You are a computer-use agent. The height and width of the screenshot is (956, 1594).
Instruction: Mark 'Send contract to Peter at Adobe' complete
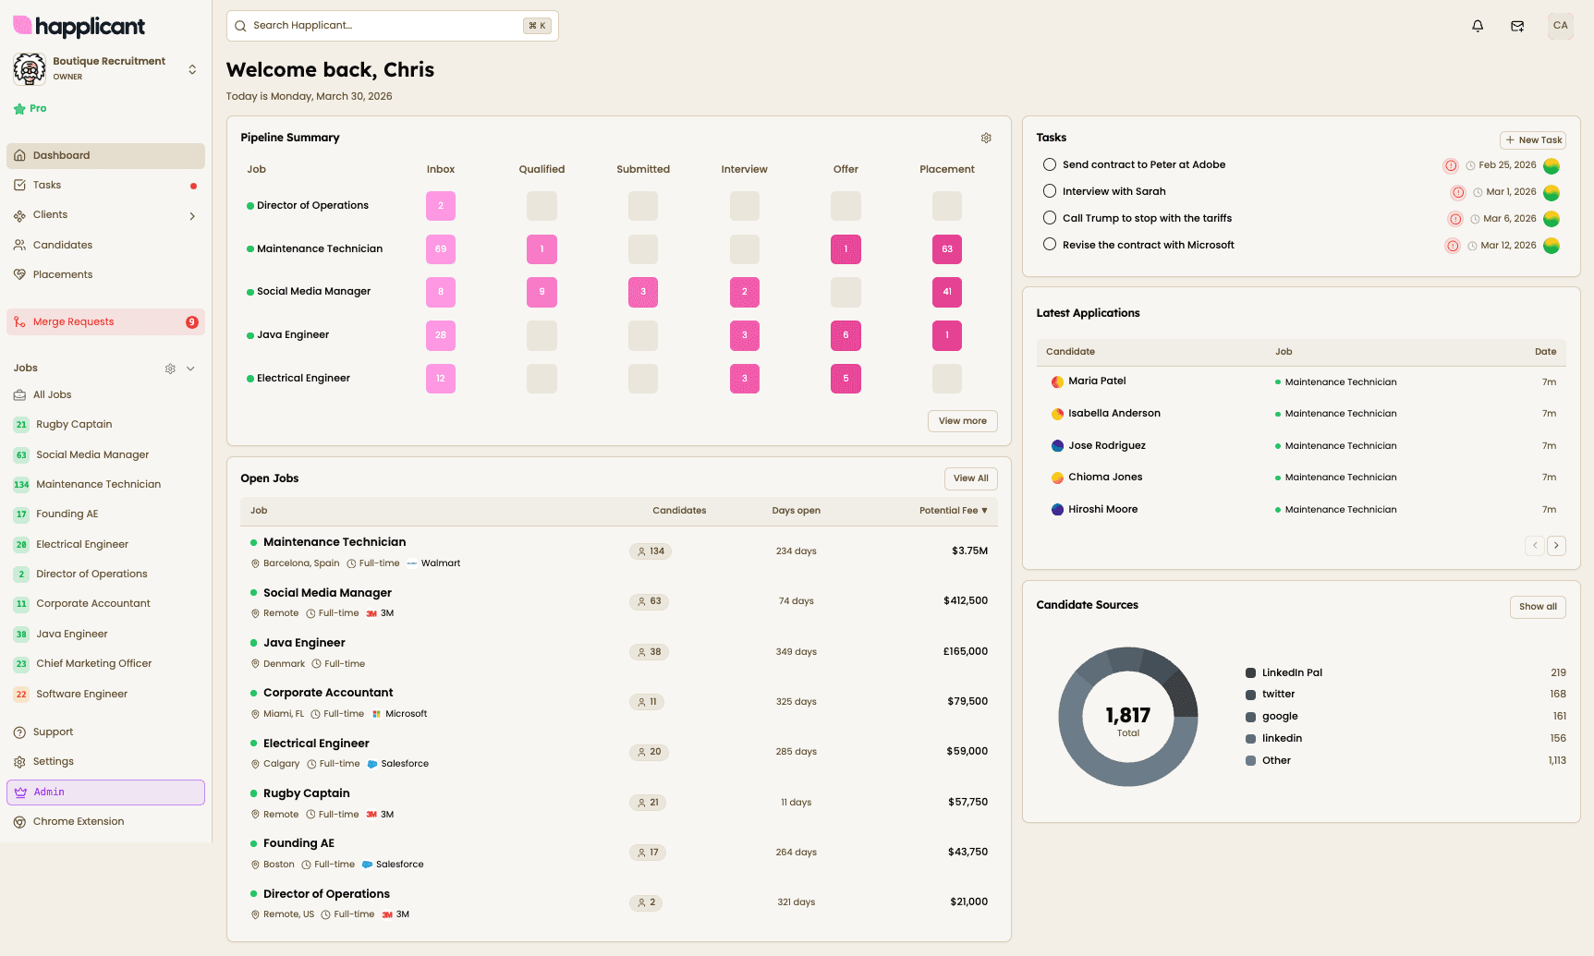pyautogui.click(x=1050, y=164)
